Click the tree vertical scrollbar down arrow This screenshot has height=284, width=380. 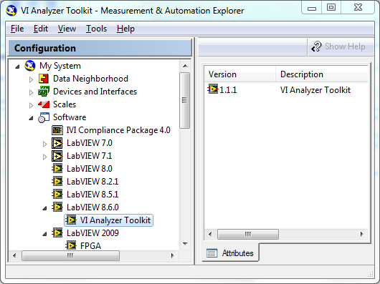pos(185,244)
